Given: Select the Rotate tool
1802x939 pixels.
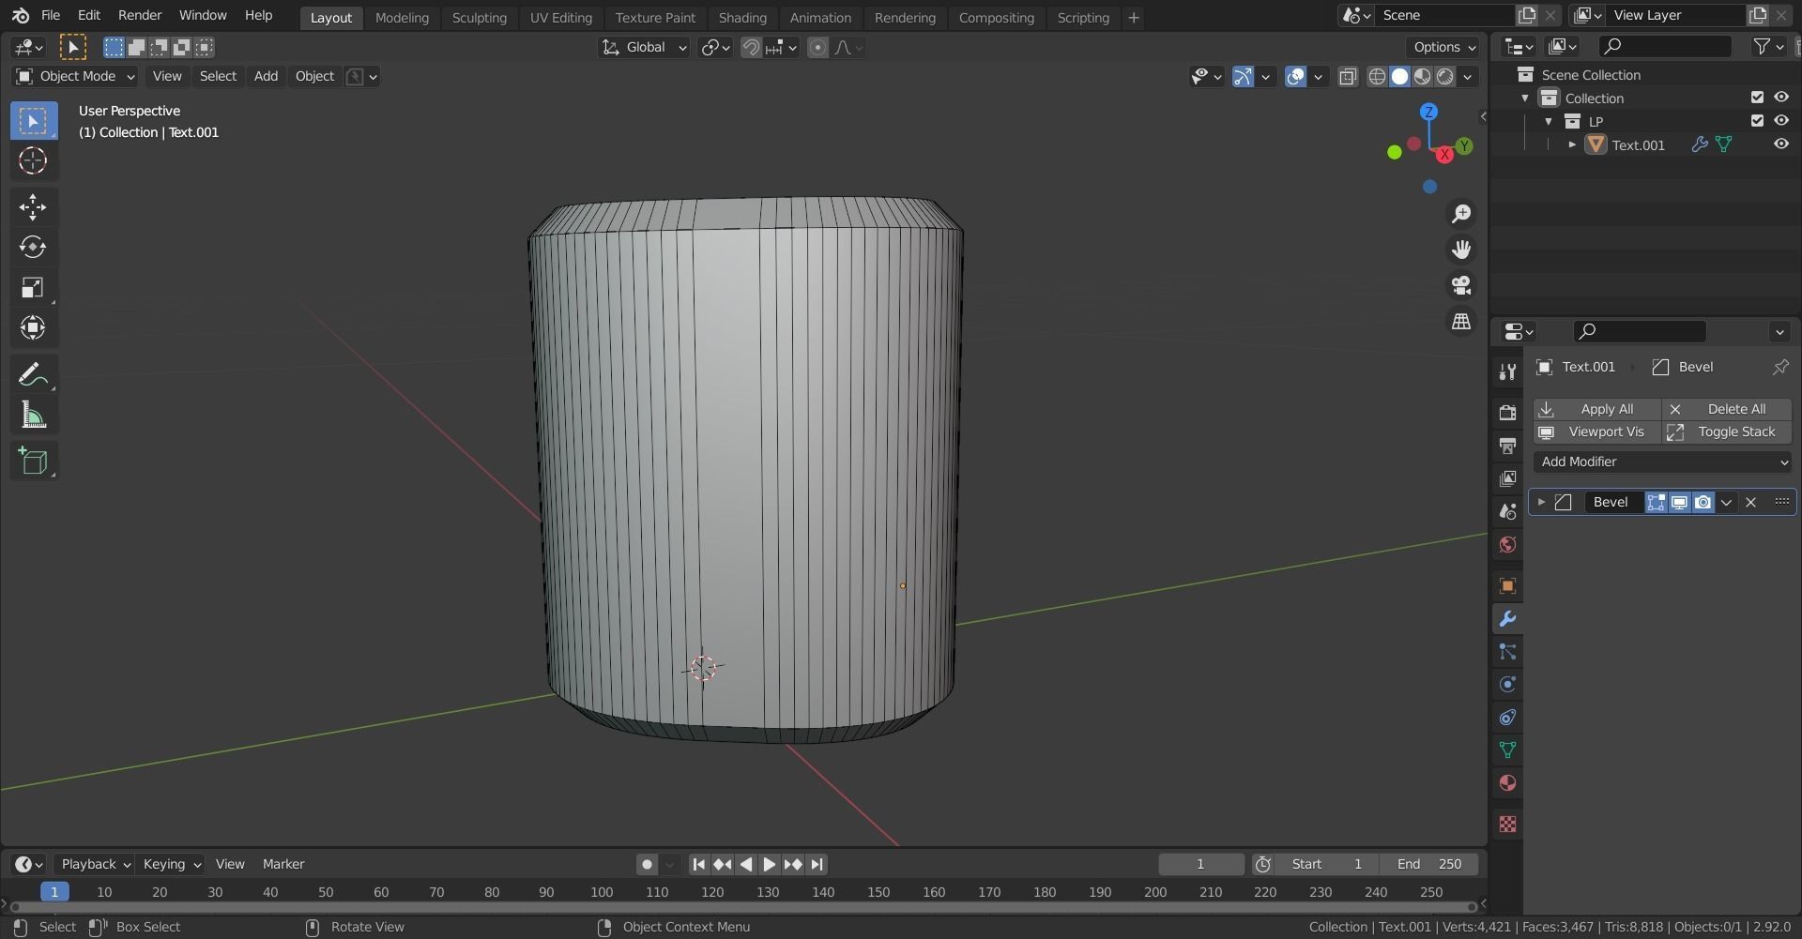Looking at the screenshot, I should [33, 247].
